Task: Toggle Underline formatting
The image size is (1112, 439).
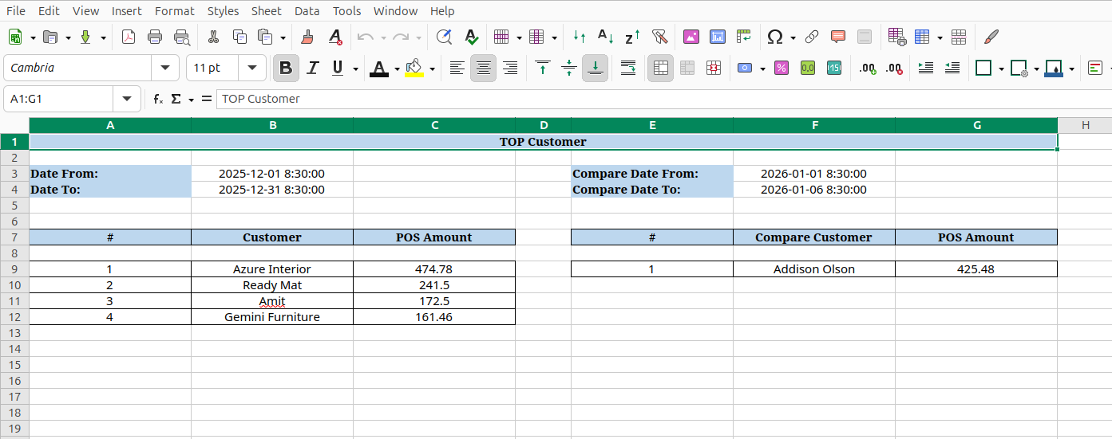Action: (338, 69)
